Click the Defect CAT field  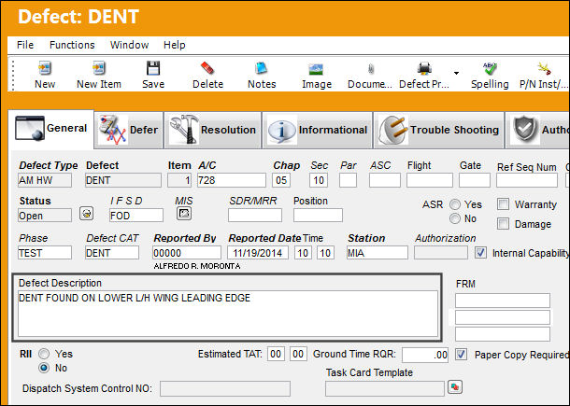click(112, 253)
